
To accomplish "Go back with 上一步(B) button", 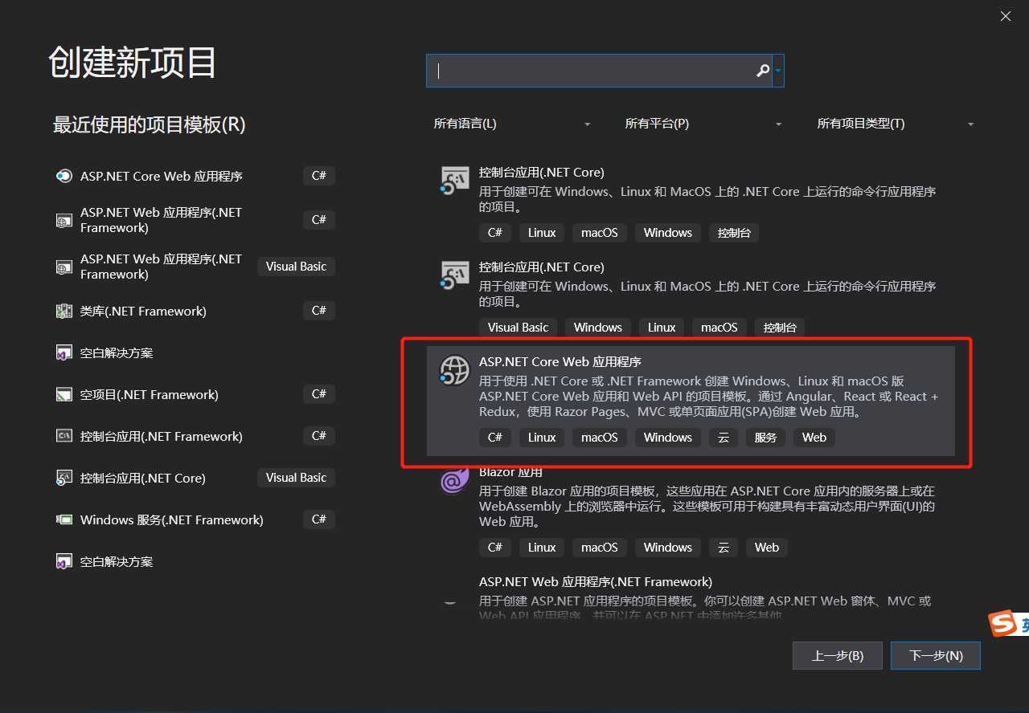I will click(x=837, y=655).
